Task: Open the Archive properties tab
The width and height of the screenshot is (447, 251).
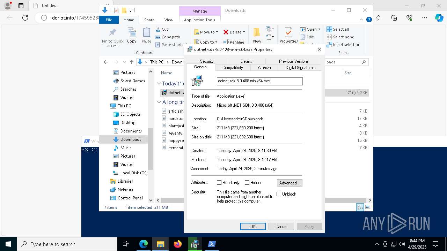Action: [264, 68]
